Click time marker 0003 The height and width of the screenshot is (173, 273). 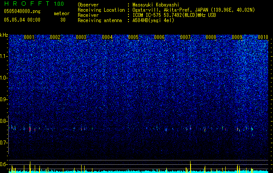81,37
